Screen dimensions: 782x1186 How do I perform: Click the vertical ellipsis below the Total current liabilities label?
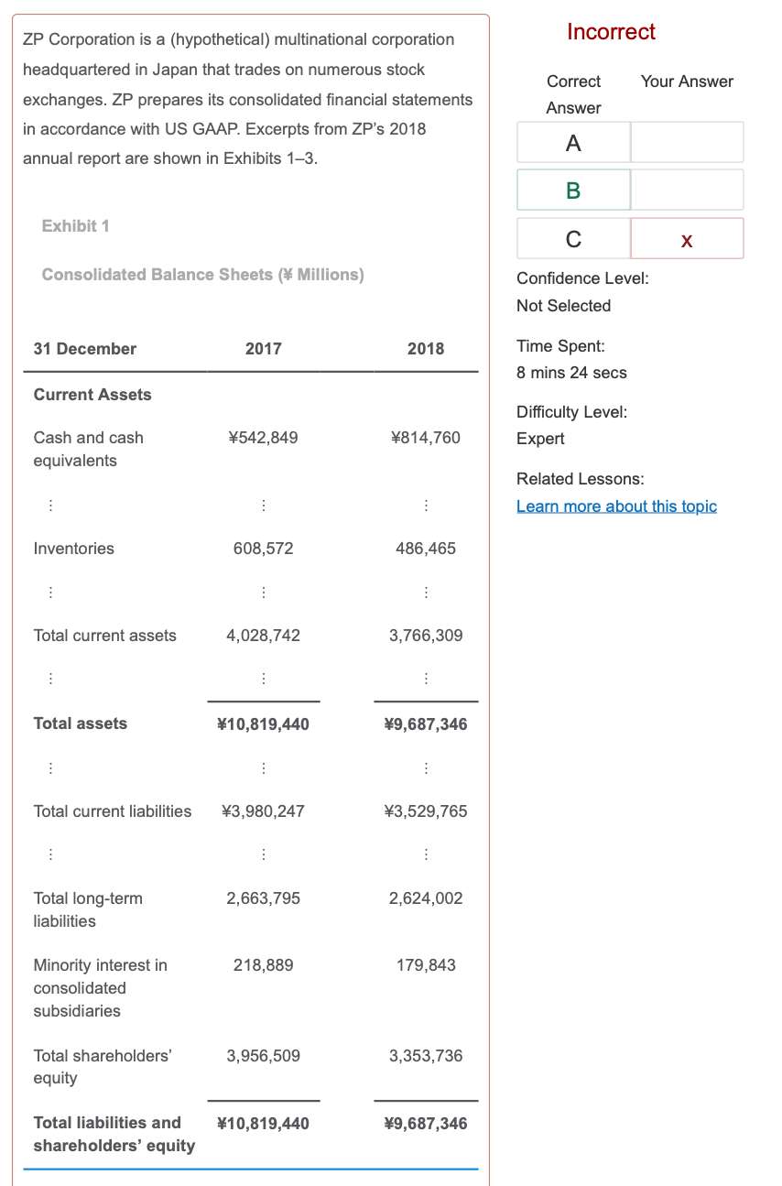click(50, 854)
